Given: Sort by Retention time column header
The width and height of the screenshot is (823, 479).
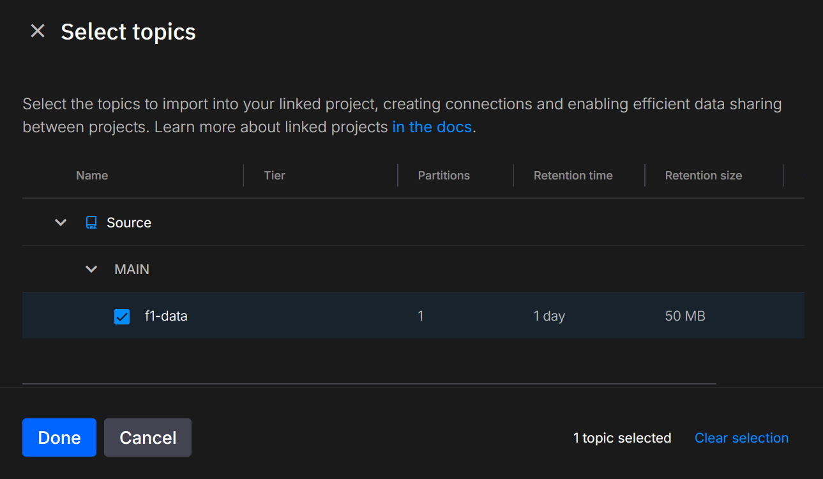Looking at the screenshot, I should (x=573, y=176).
